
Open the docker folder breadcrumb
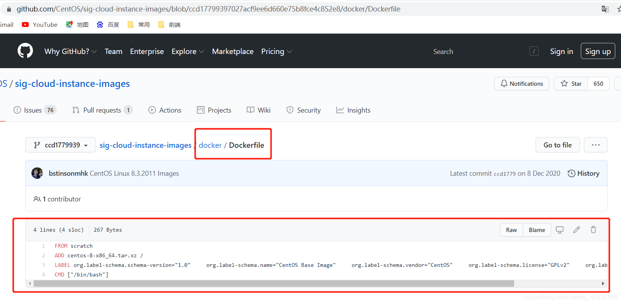tap(210, 145)
